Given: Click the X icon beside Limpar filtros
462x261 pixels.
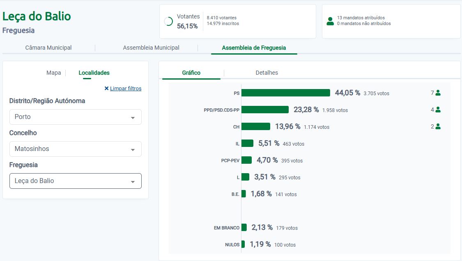Looking at the screenshot, I should tap(106, 89).
